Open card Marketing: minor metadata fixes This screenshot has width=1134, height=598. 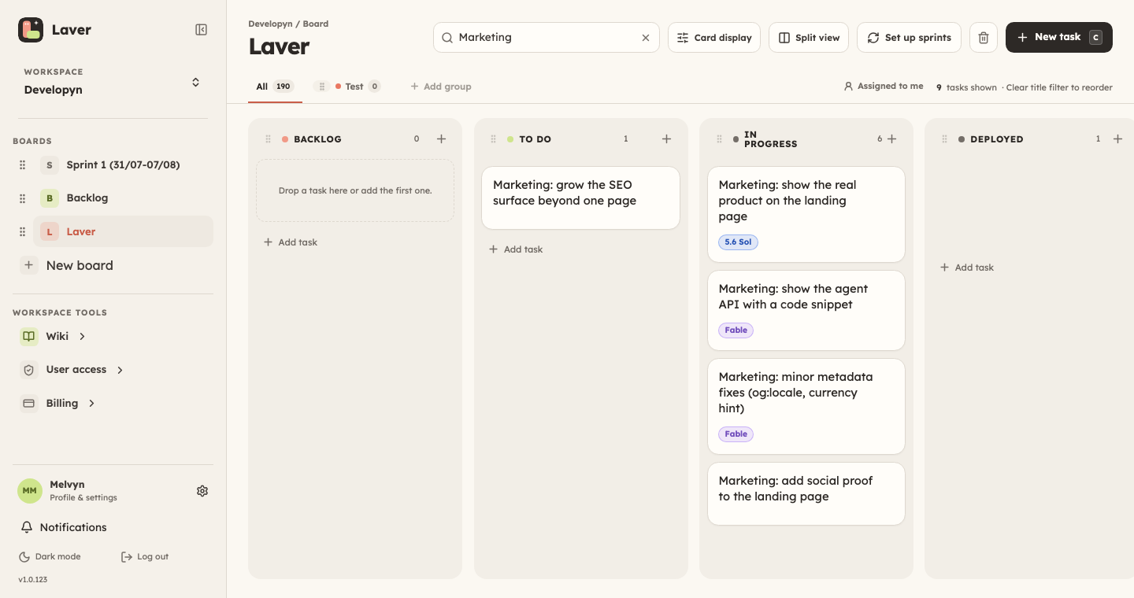click(806, 406)
